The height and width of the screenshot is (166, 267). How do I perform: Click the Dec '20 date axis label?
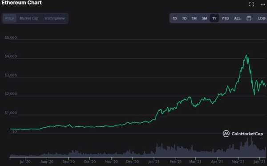coord(133,162)
